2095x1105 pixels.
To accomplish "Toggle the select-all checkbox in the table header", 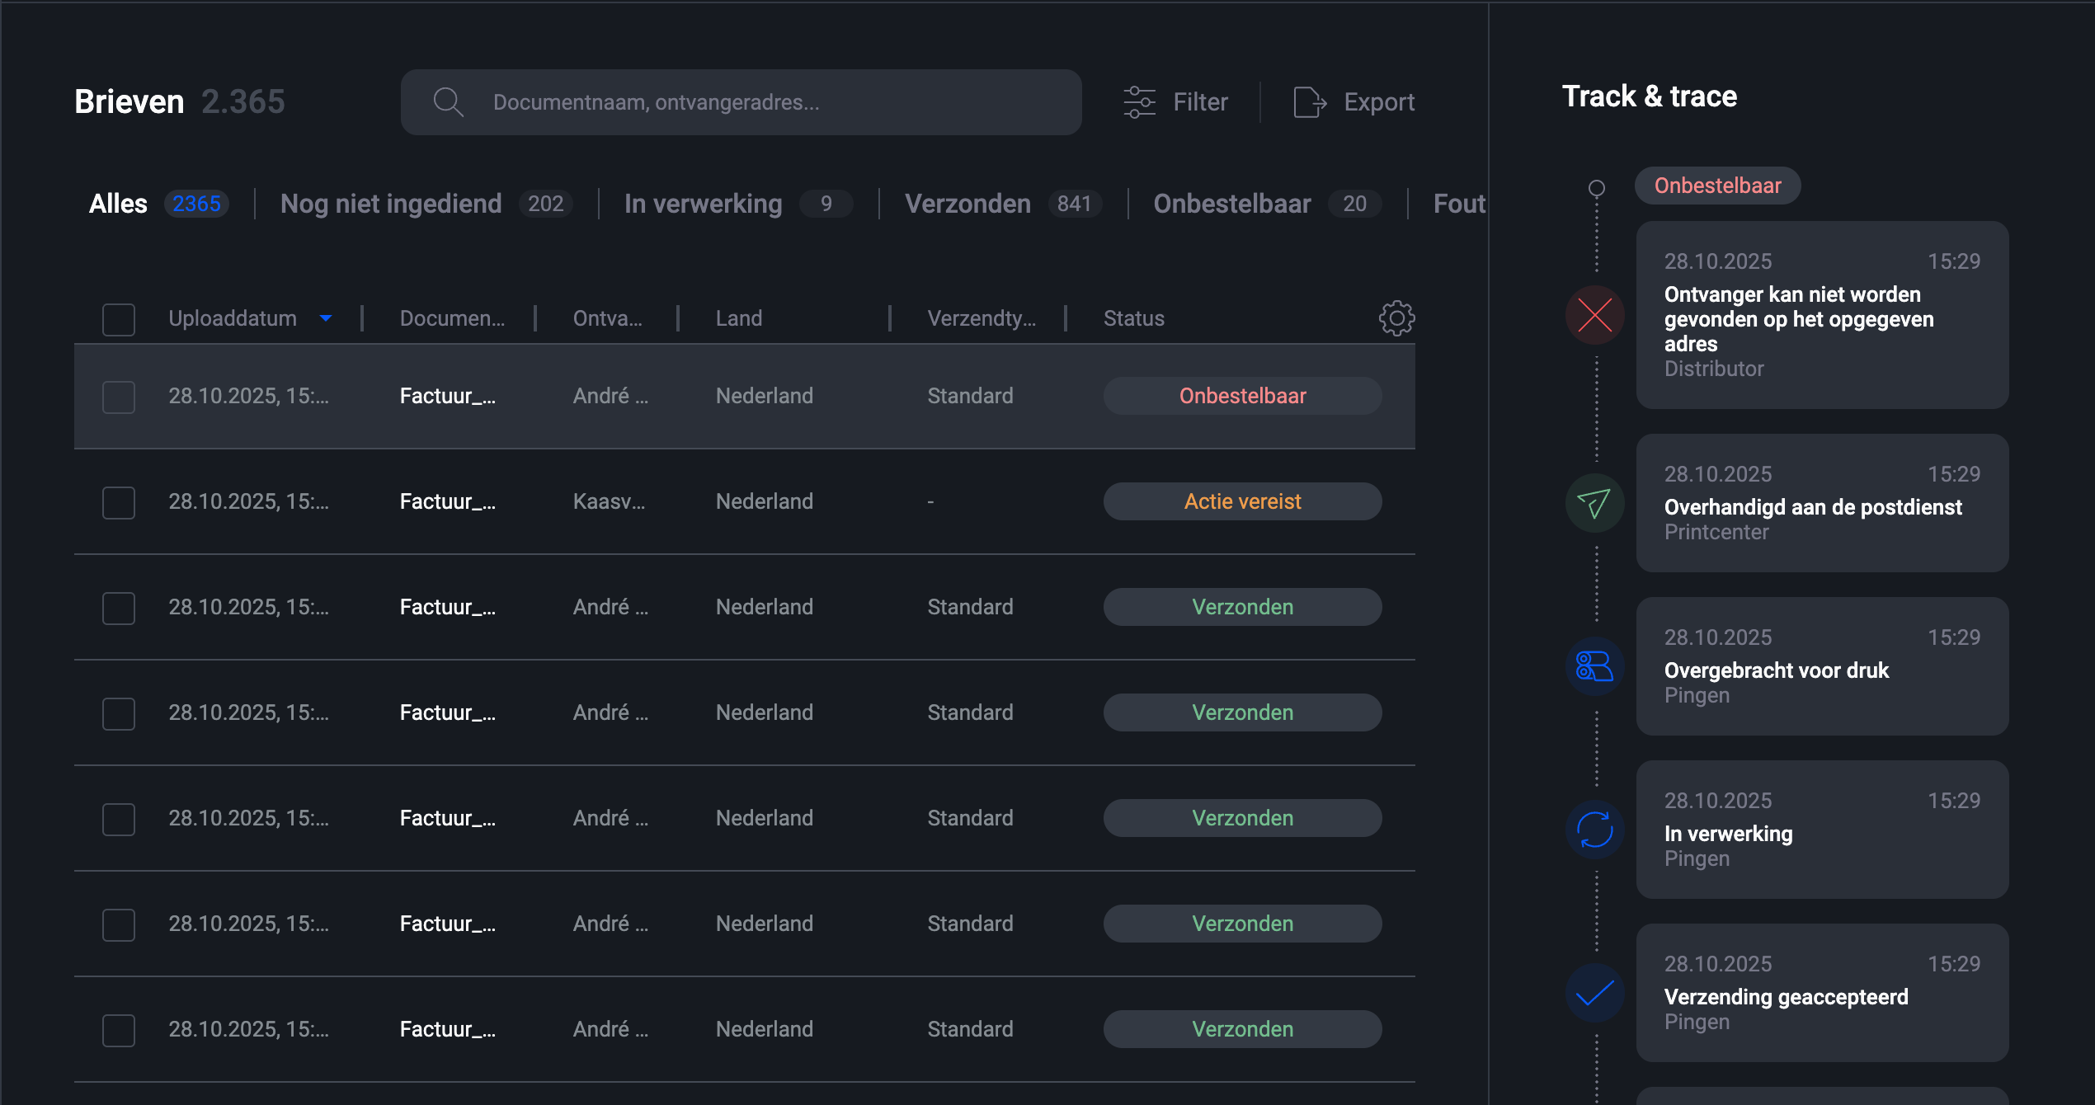I will pos(118,318).
